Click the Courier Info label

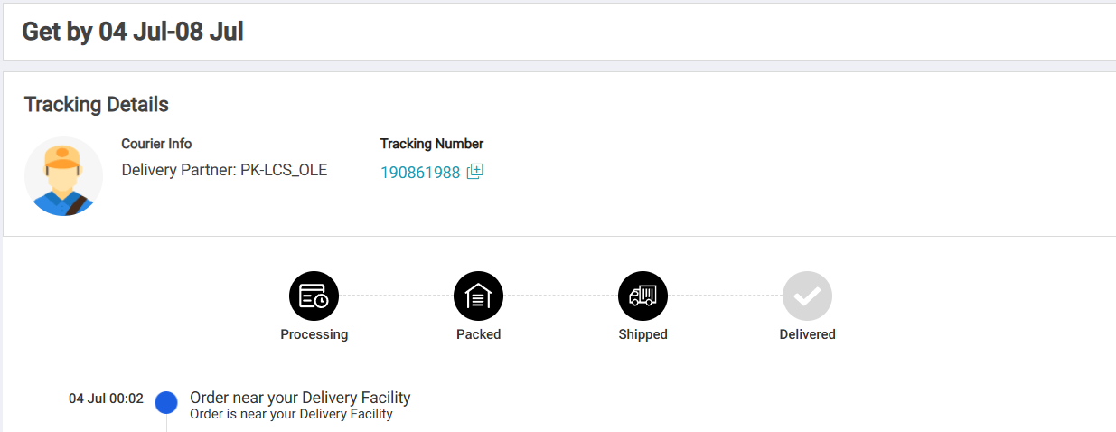[x=156, y=144]
